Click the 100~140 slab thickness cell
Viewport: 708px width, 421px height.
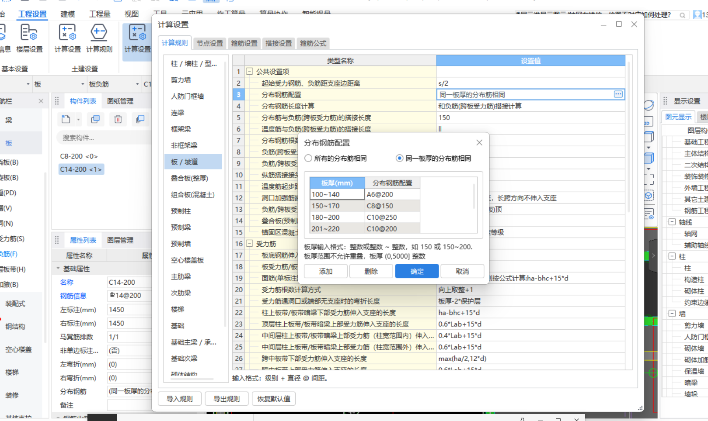click(337, 194)
